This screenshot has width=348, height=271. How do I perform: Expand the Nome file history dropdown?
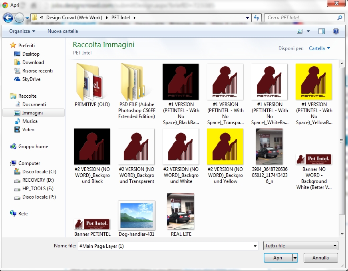tap(255, 246)
